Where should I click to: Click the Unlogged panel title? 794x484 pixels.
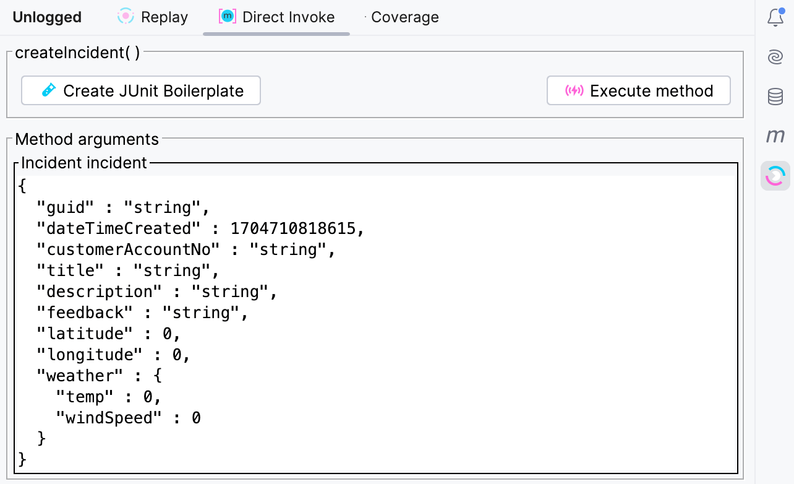pos(47,17)
